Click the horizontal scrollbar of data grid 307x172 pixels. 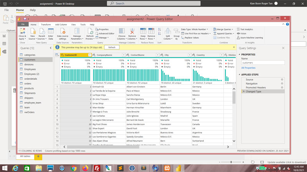pyautogui.click(x=103, y=147)
